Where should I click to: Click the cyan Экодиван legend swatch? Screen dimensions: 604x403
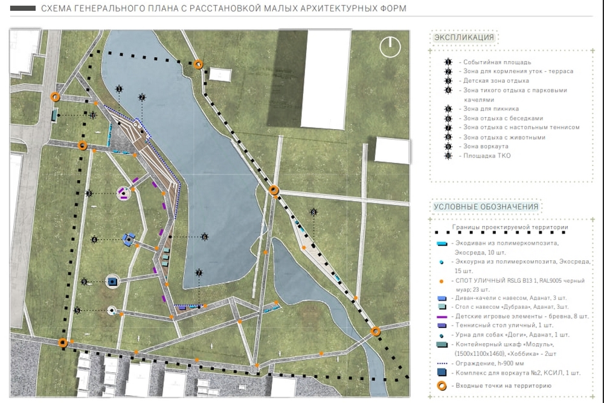pyautogui.click(x=443, y=243)
